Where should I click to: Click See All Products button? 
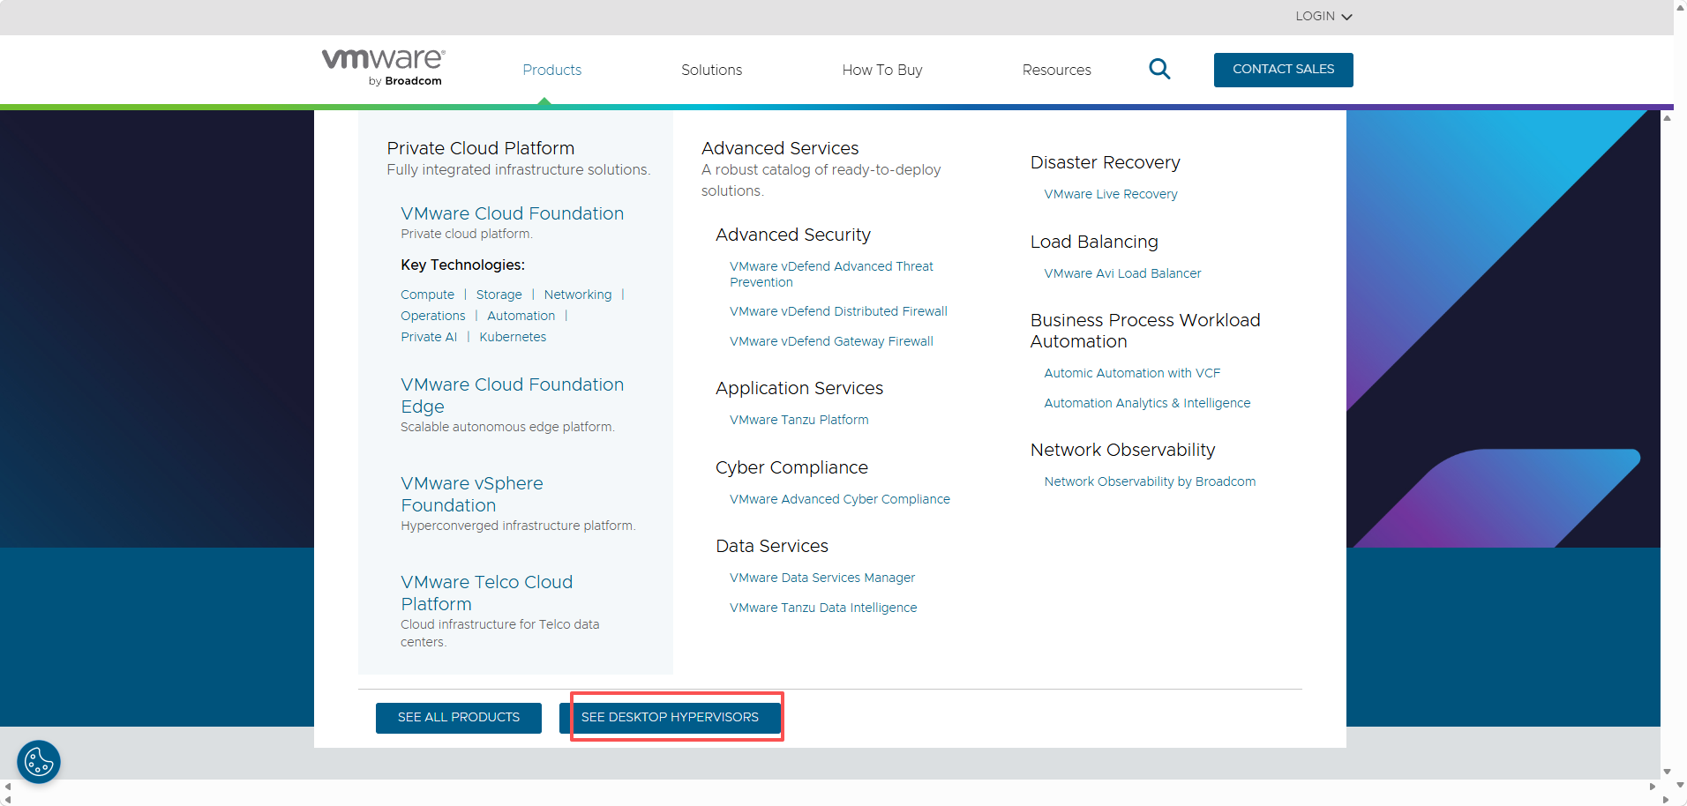point(459,718)
